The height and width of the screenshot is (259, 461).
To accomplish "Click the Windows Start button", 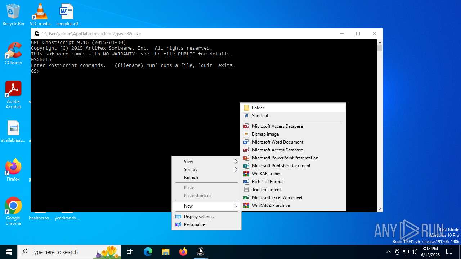I will click(9, 252).
